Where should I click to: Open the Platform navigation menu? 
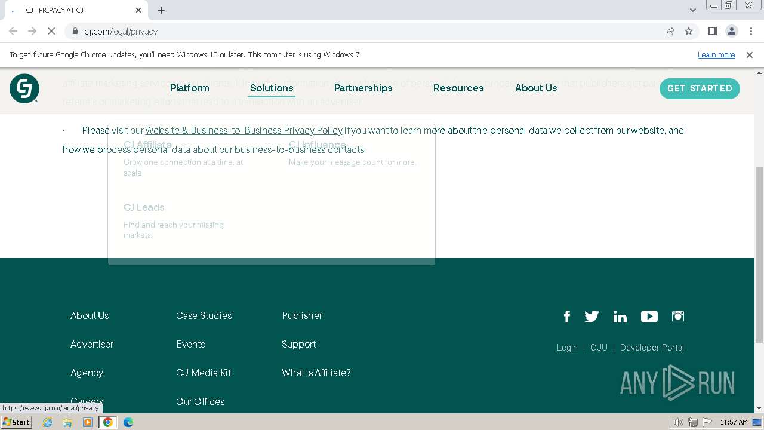pyautogui.click(x=190, y=88)
